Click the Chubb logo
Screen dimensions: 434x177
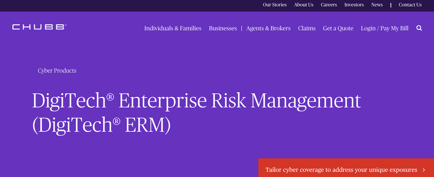pyautogui.click(x=39, y=27)
